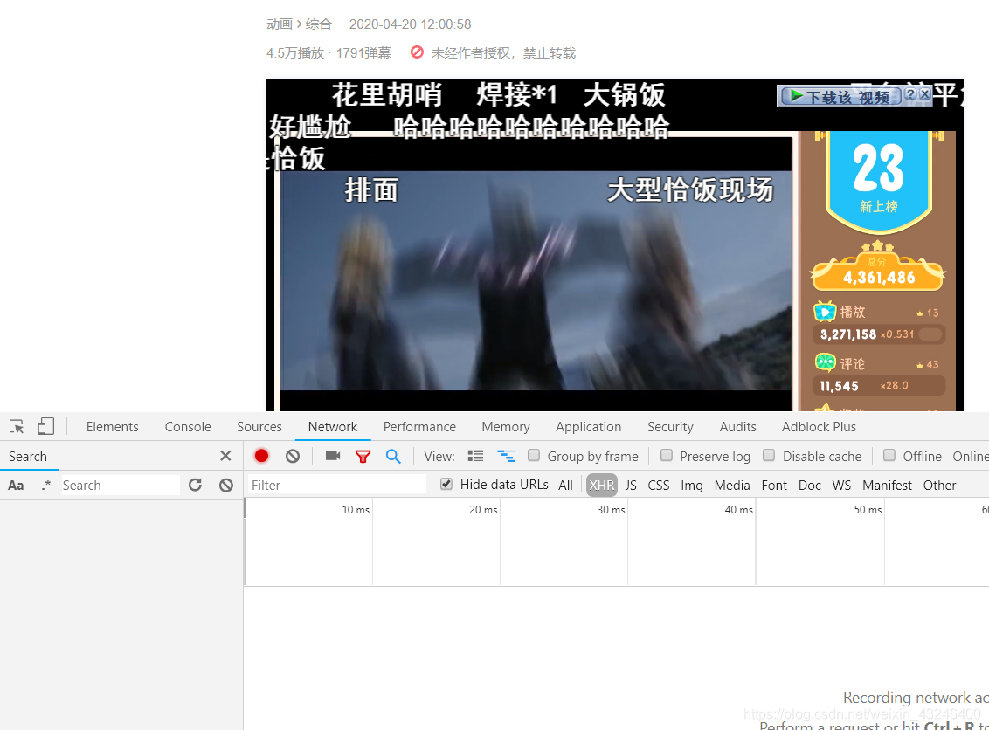Click the 50 ms timeline marker
The height and width of the screenshot is (730, 989).
click(x=868, y=509)
